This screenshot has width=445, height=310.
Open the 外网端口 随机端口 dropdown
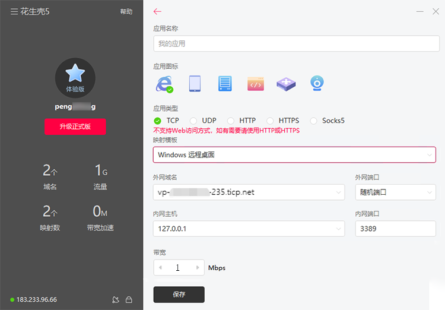click(395, 192)
